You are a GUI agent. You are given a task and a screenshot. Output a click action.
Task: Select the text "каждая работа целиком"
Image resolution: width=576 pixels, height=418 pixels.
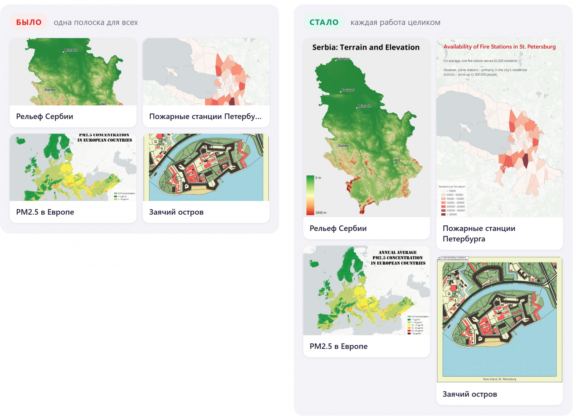(395, 23)
